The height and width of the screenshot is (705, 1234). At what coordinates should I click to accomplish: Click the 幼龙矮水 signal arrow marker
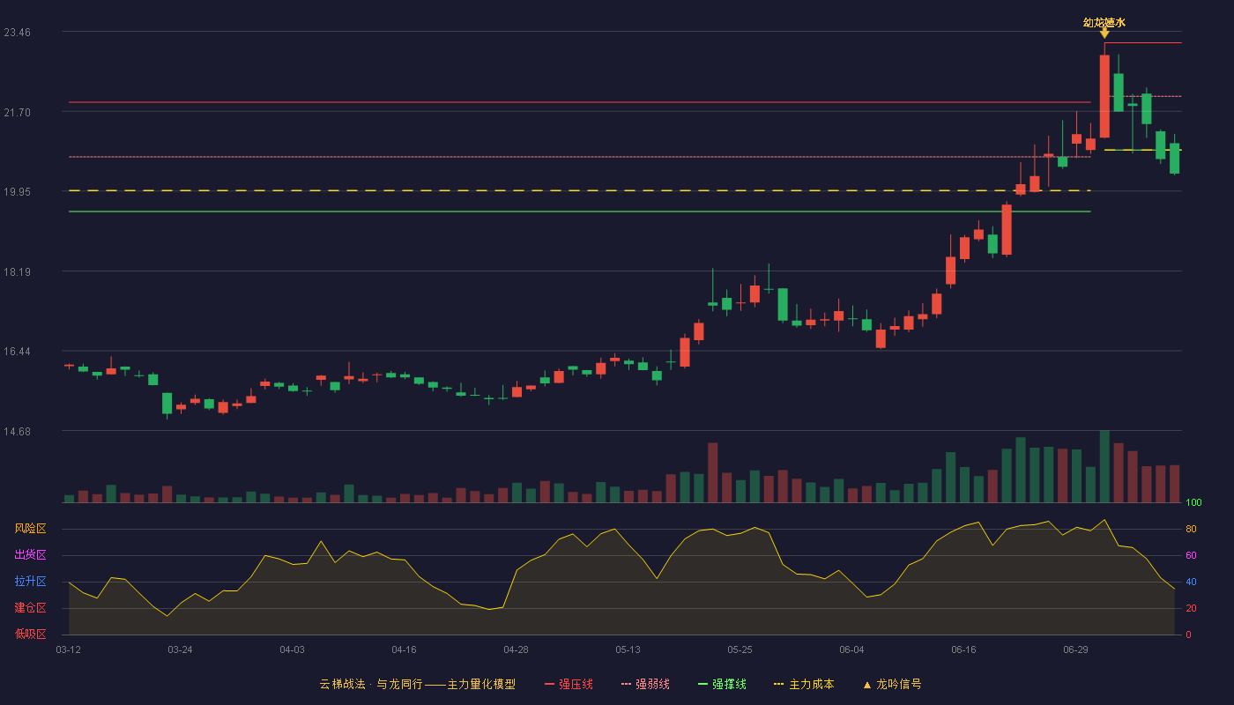[1104, 33]
